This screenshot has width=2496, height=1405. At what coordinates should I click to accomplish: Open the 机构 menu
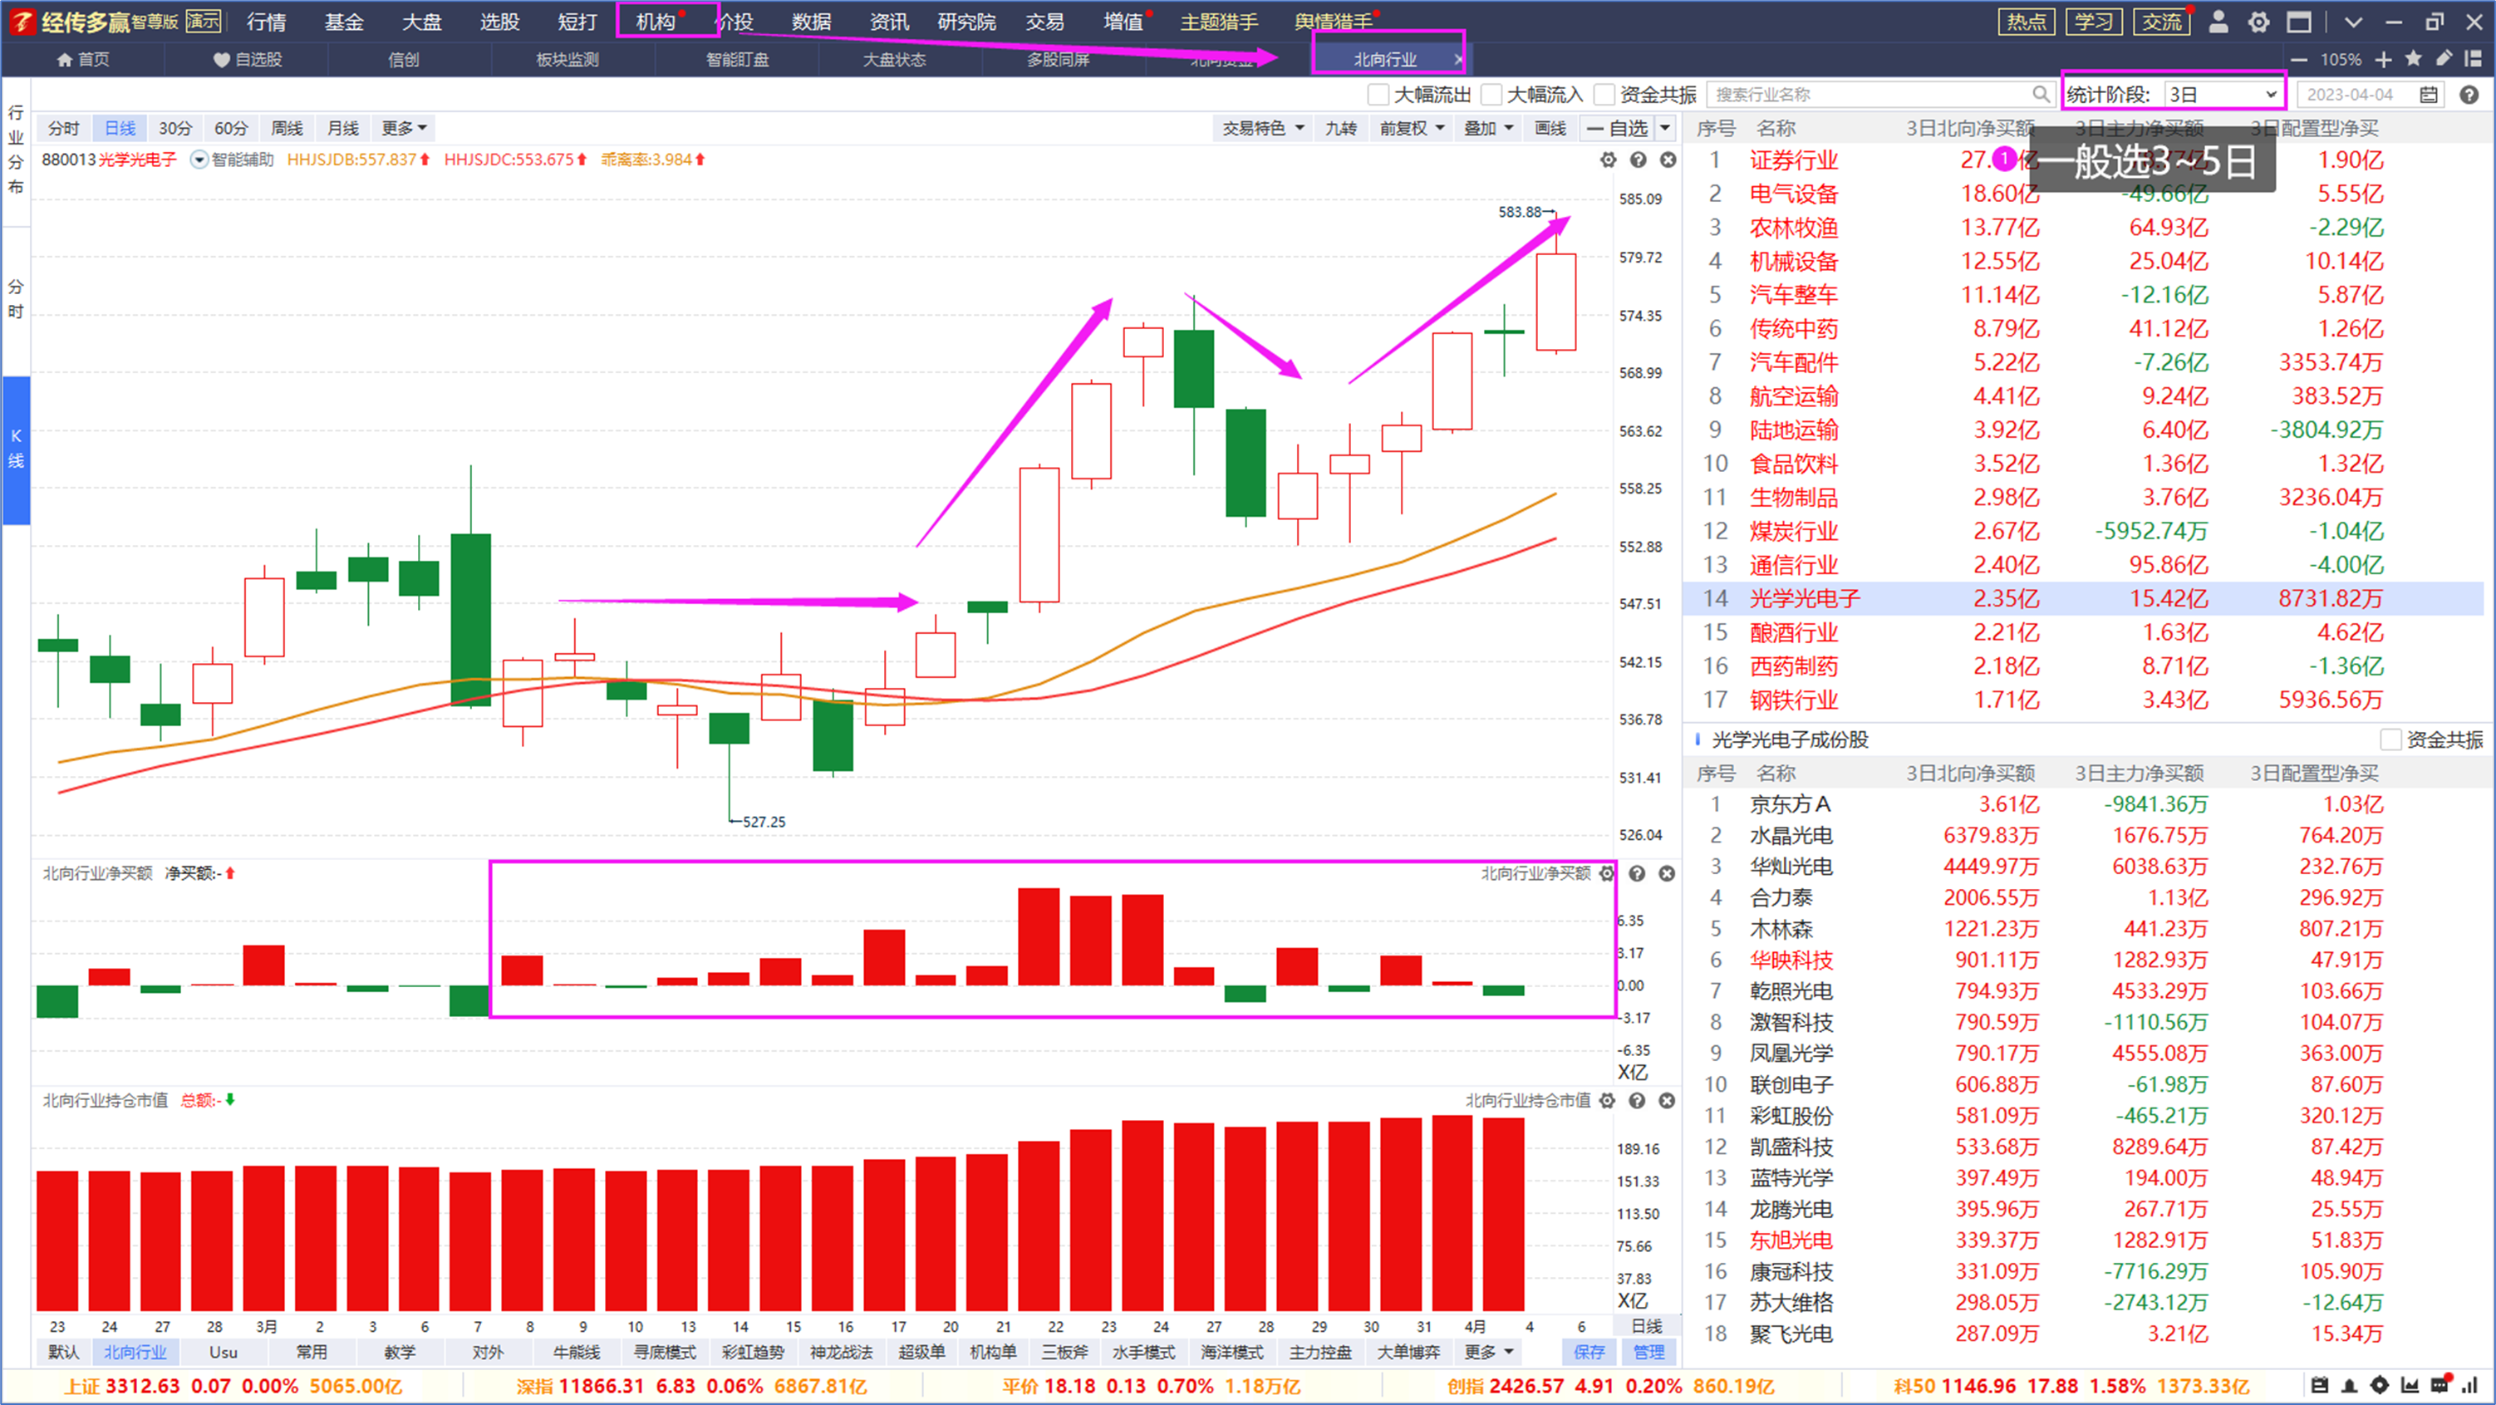[x=655, y=22]
